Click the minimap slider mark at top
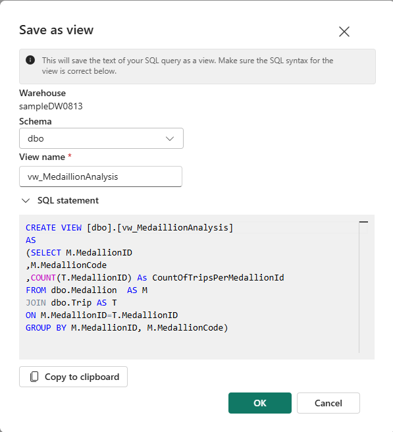 click(363, 222)
